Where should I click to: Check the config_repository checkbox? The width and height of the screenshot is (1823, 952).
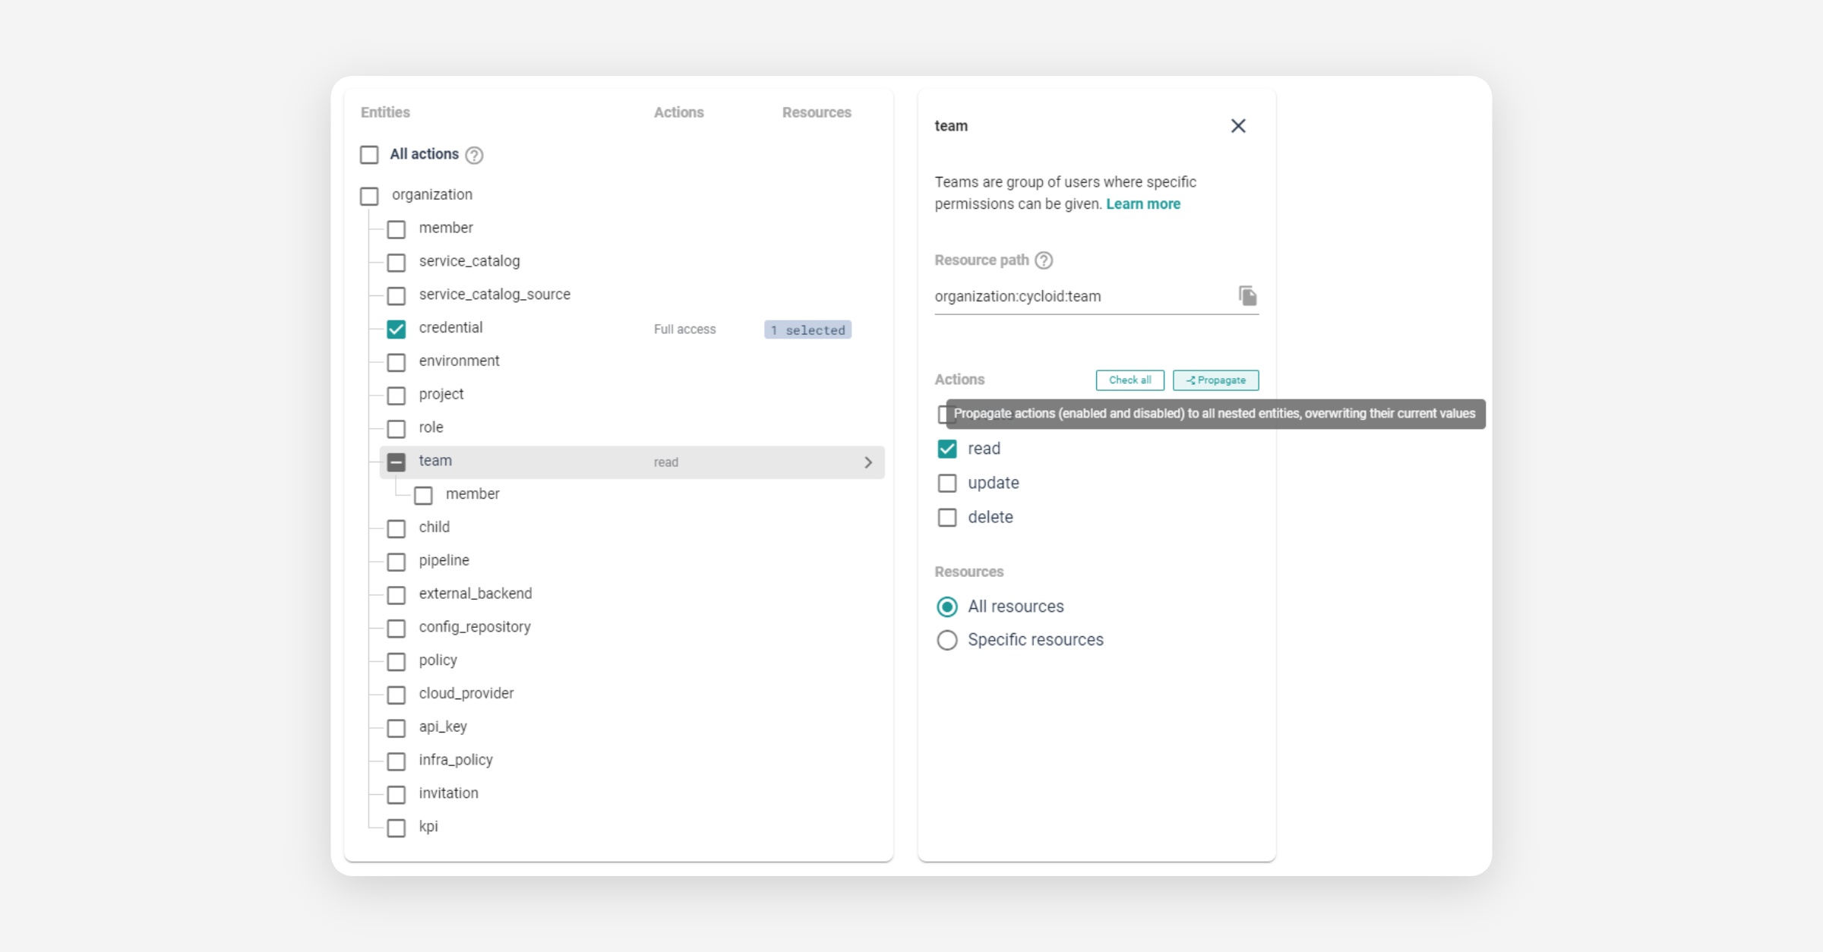pos(397,629)
